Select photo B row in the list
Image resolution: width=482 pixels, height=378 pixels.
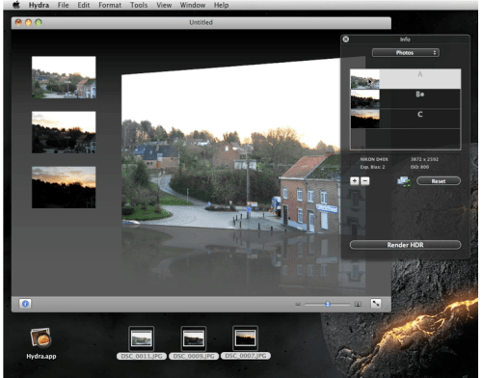[x=405, y=99]
